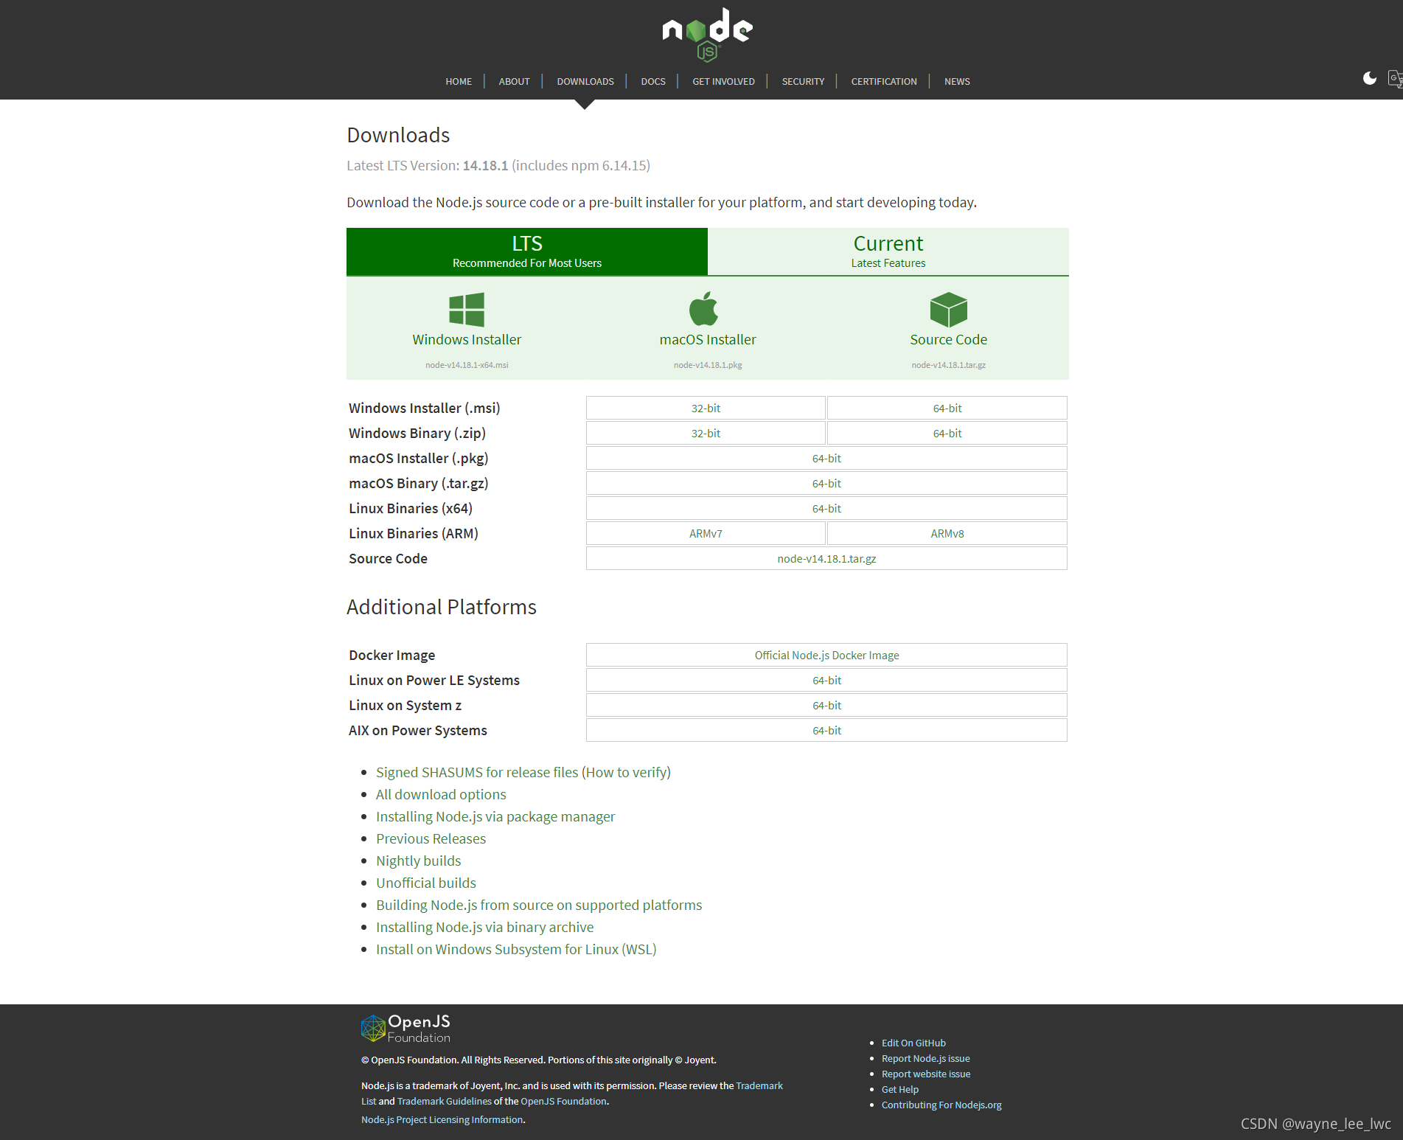The image size is (1403, 1140).
Task: Open Previous Releases link
Action: 431,838
